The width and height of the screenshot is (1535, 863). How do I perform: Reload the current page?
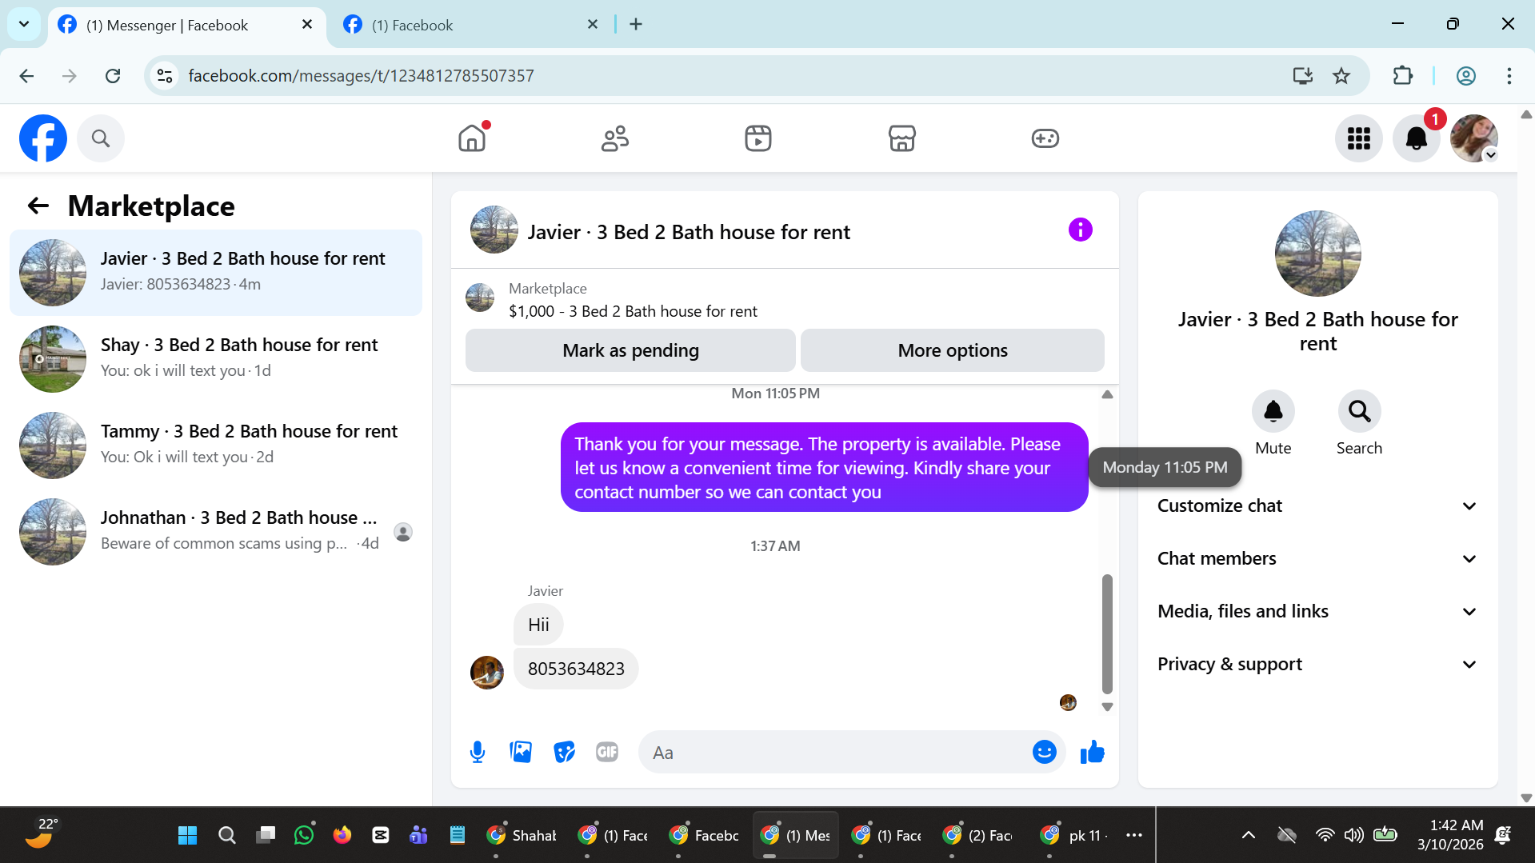tap(113, 76)
